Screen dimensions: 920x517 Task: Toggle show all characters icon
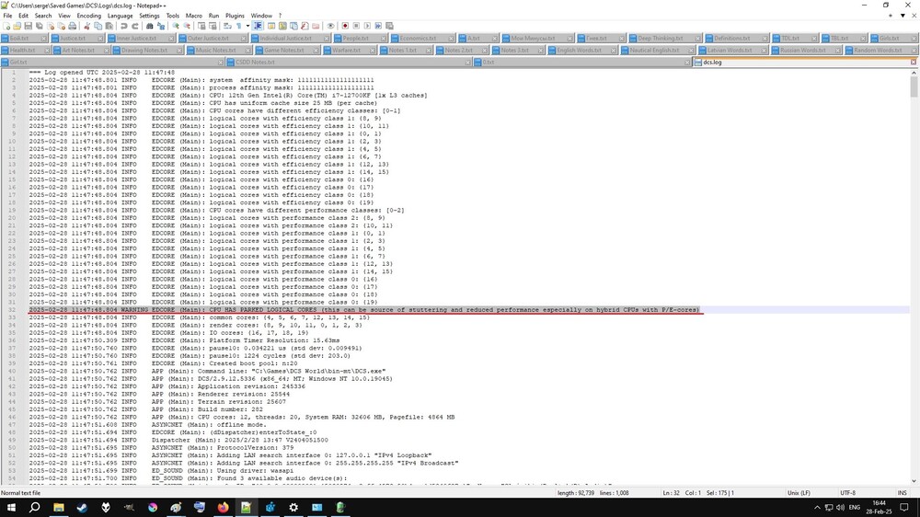pos(239,26)
